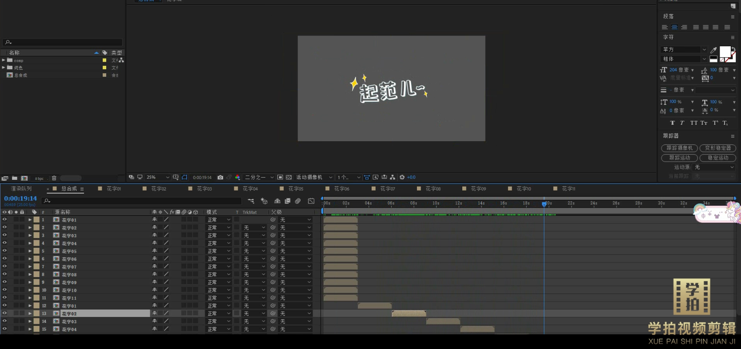The image size is (741, 349).
Task: Enable motion blur icon in timeline toolbar
Action: tap(298, 201)
